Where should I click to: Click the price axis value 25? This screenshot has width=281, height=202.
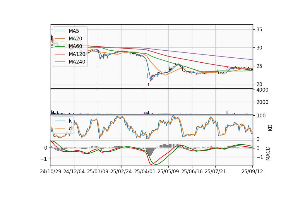tap(259, 66)
